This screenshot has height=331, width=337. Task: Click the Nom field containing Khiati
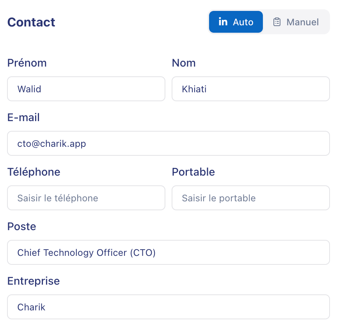(x=251, y=89)
